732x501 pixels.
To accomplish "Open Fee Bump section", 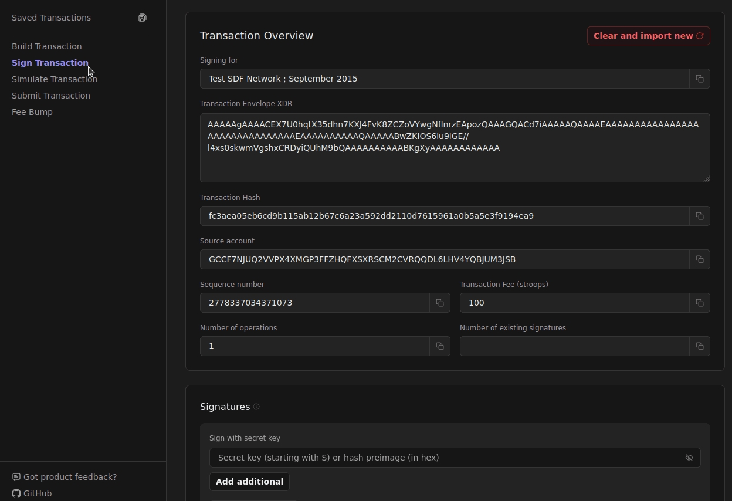I will (x=32, y=112).
